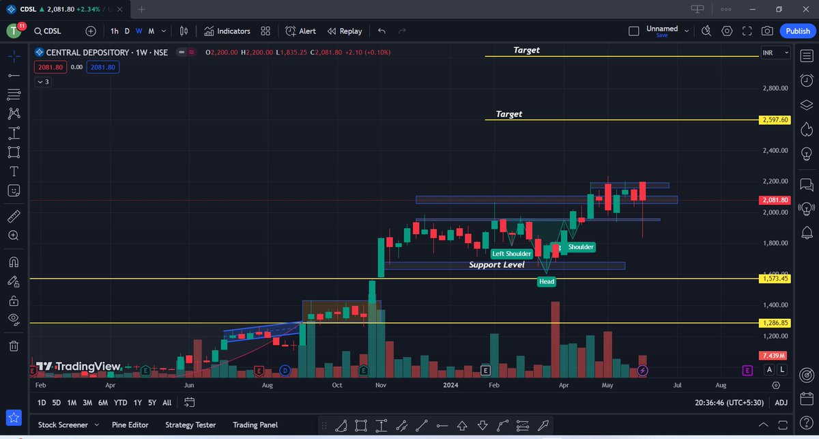Select the crosshair cursor tool
The image size is (819, 439).
coord(14,56)
